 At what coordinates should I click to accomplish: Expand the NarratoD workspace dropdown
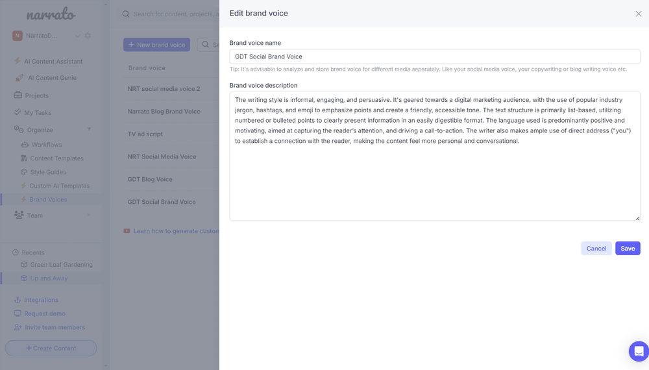pyautogui.click(x=77, y=36)
